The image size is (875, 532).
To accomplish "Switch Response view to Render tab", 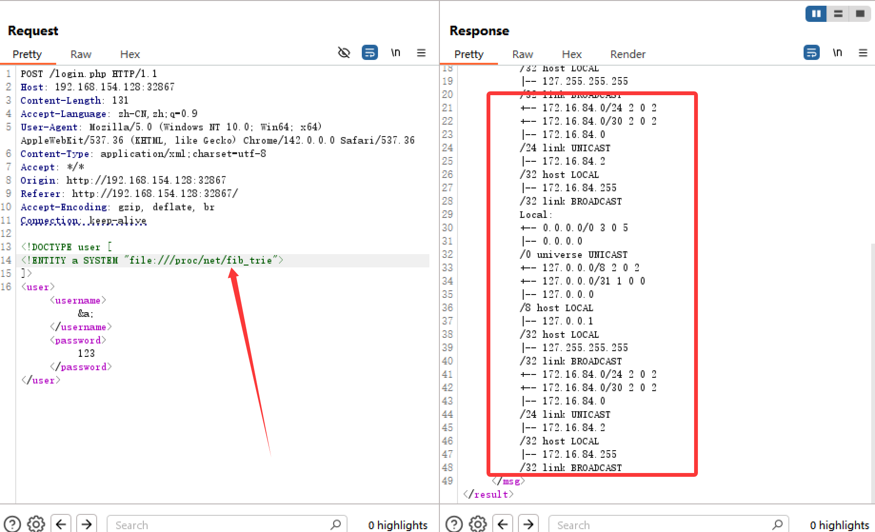I will [627, 54].
